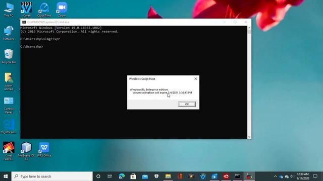Open red circular recorder icon on taskbar
The width and height of the screenshot is (323, 181).
coord(226,176)
